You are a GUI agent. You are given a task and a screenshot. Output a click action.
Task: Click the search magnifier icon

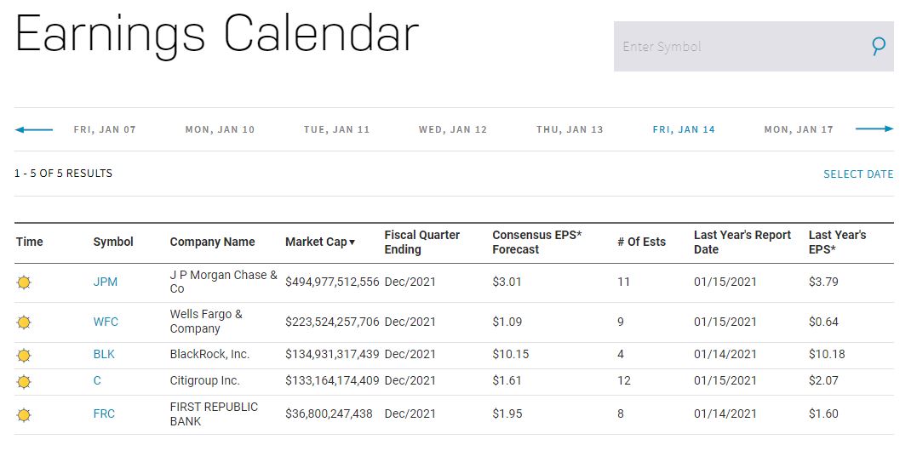coord(879,46)
